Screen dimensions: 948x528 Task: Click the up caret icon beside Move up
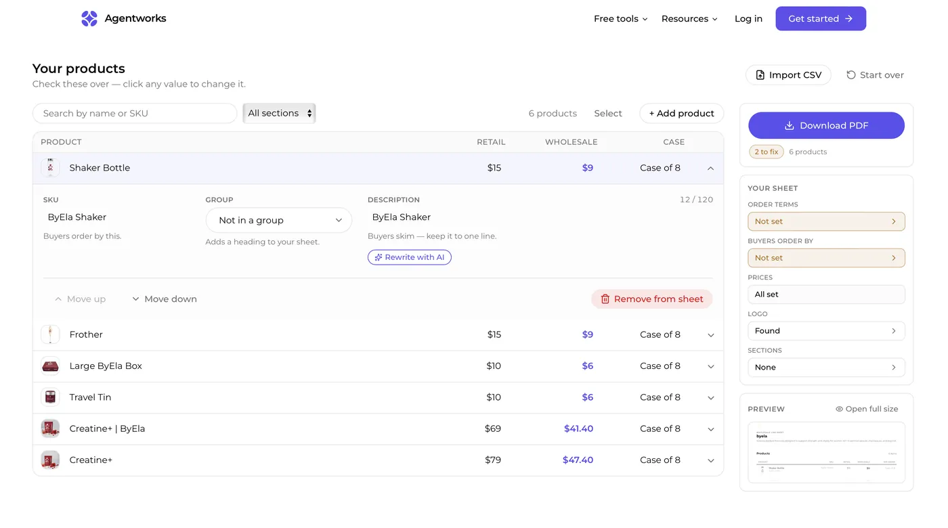pos(58,299)
